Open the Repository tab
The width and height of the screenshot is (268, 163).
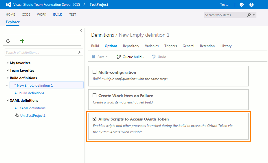[x=131, y=46]
